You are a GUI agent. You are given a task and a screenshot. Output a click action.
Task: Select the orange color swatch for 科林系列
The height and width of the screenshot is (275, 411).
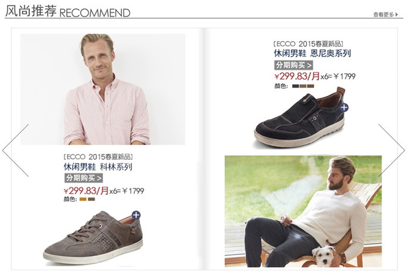tap(83, 199)
